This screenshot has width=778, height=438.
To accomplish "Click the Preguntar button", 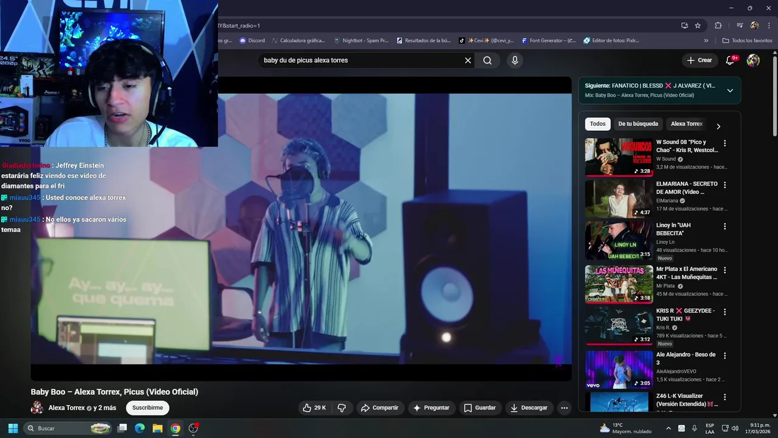I will 431,408.
